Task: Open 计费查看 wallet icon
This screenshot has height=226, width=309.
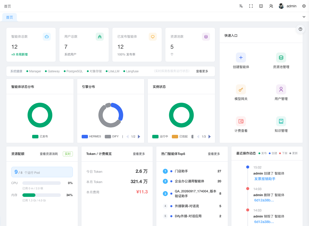Action: click(x=241, y=121)
